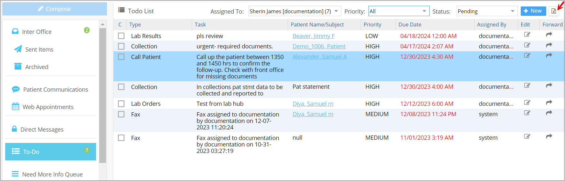Select the Lab Orders row checkbox
Screen dimensions: 565x181
[x=121, y=104]
